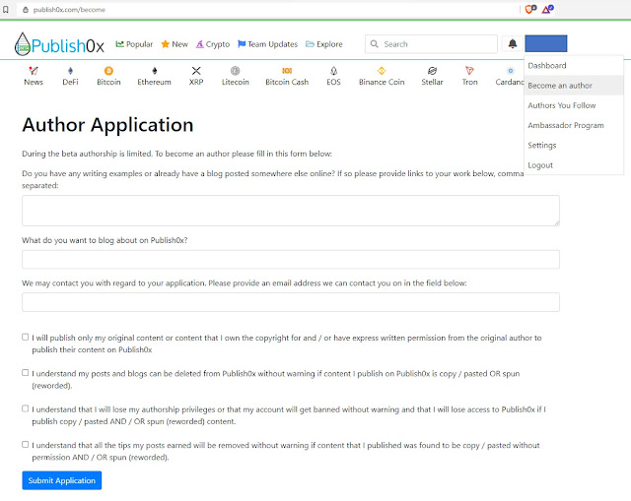Click the Search input box
Image resolution: width=631 pixels, height=501 pixels.
[x=432, y=43]
